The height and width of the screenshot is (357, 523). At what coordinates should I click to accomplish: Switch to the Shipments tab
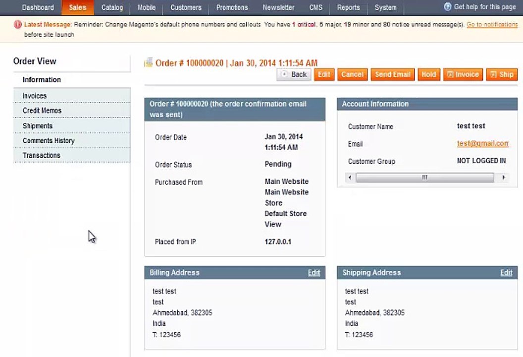[72, 125]
